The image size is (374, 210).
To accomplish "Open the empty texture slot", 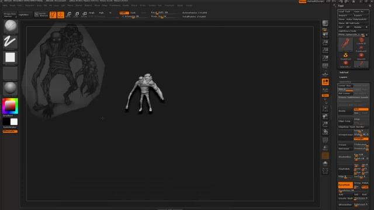I will click(x=10, y=73).
